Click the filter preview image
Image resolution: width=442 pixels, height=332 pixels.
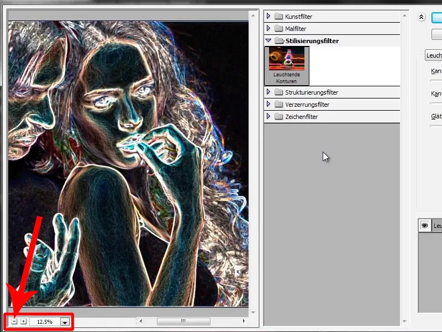tap(128, 164)
